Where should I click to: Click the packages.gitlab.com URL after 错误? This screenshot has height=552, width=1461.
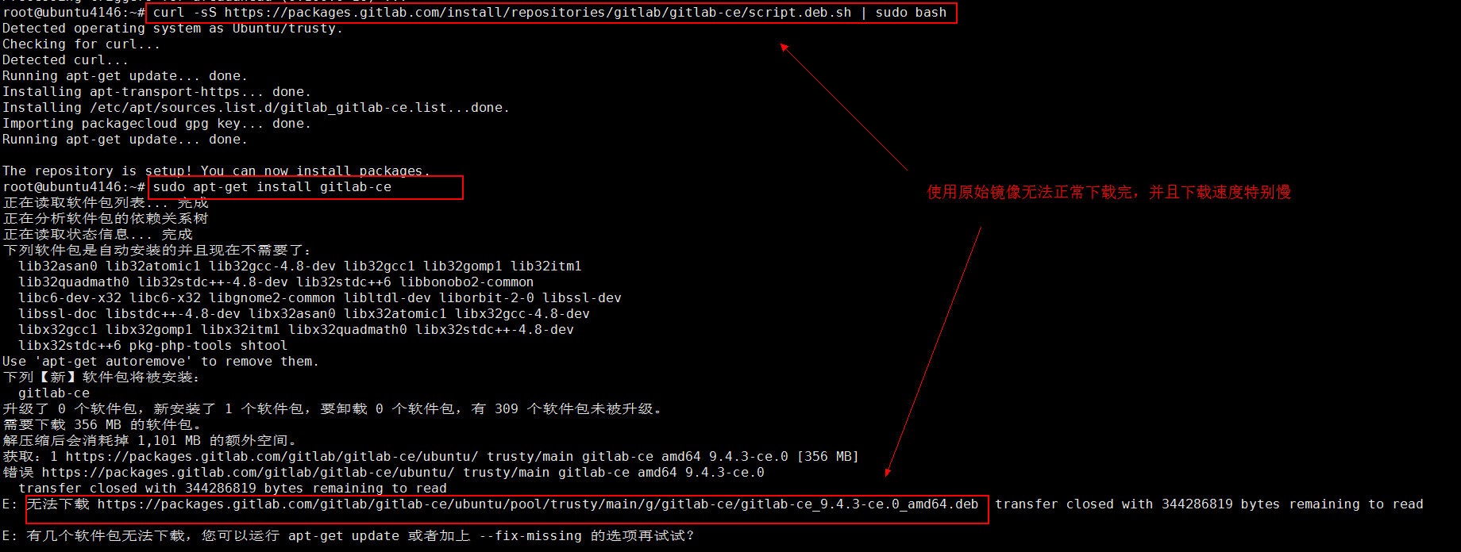coord(248,473)
